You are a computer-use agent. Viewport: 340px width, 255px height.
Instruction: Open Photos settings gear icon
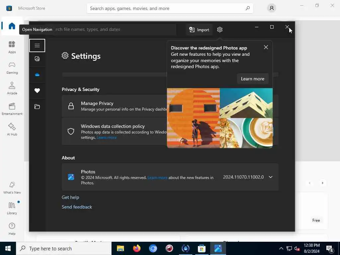point(220,30)
